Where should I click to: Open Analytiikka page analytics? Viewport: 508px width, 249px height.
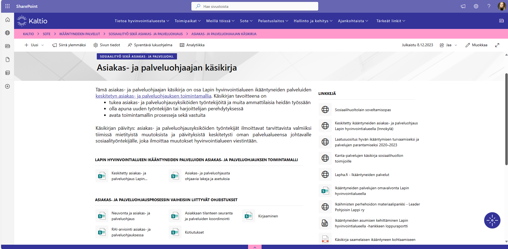tap(192, 45)
